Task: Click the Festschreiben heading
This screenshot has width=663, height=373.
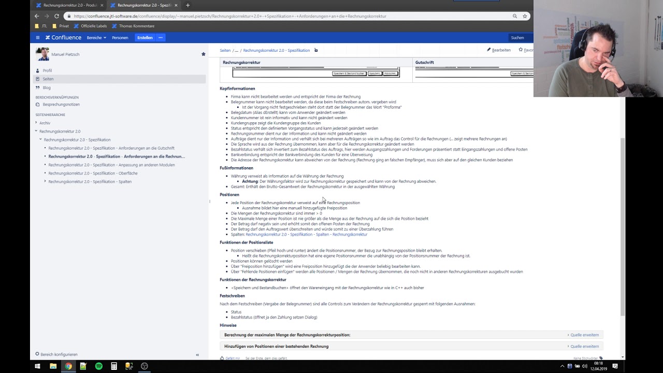Action: 232,296
